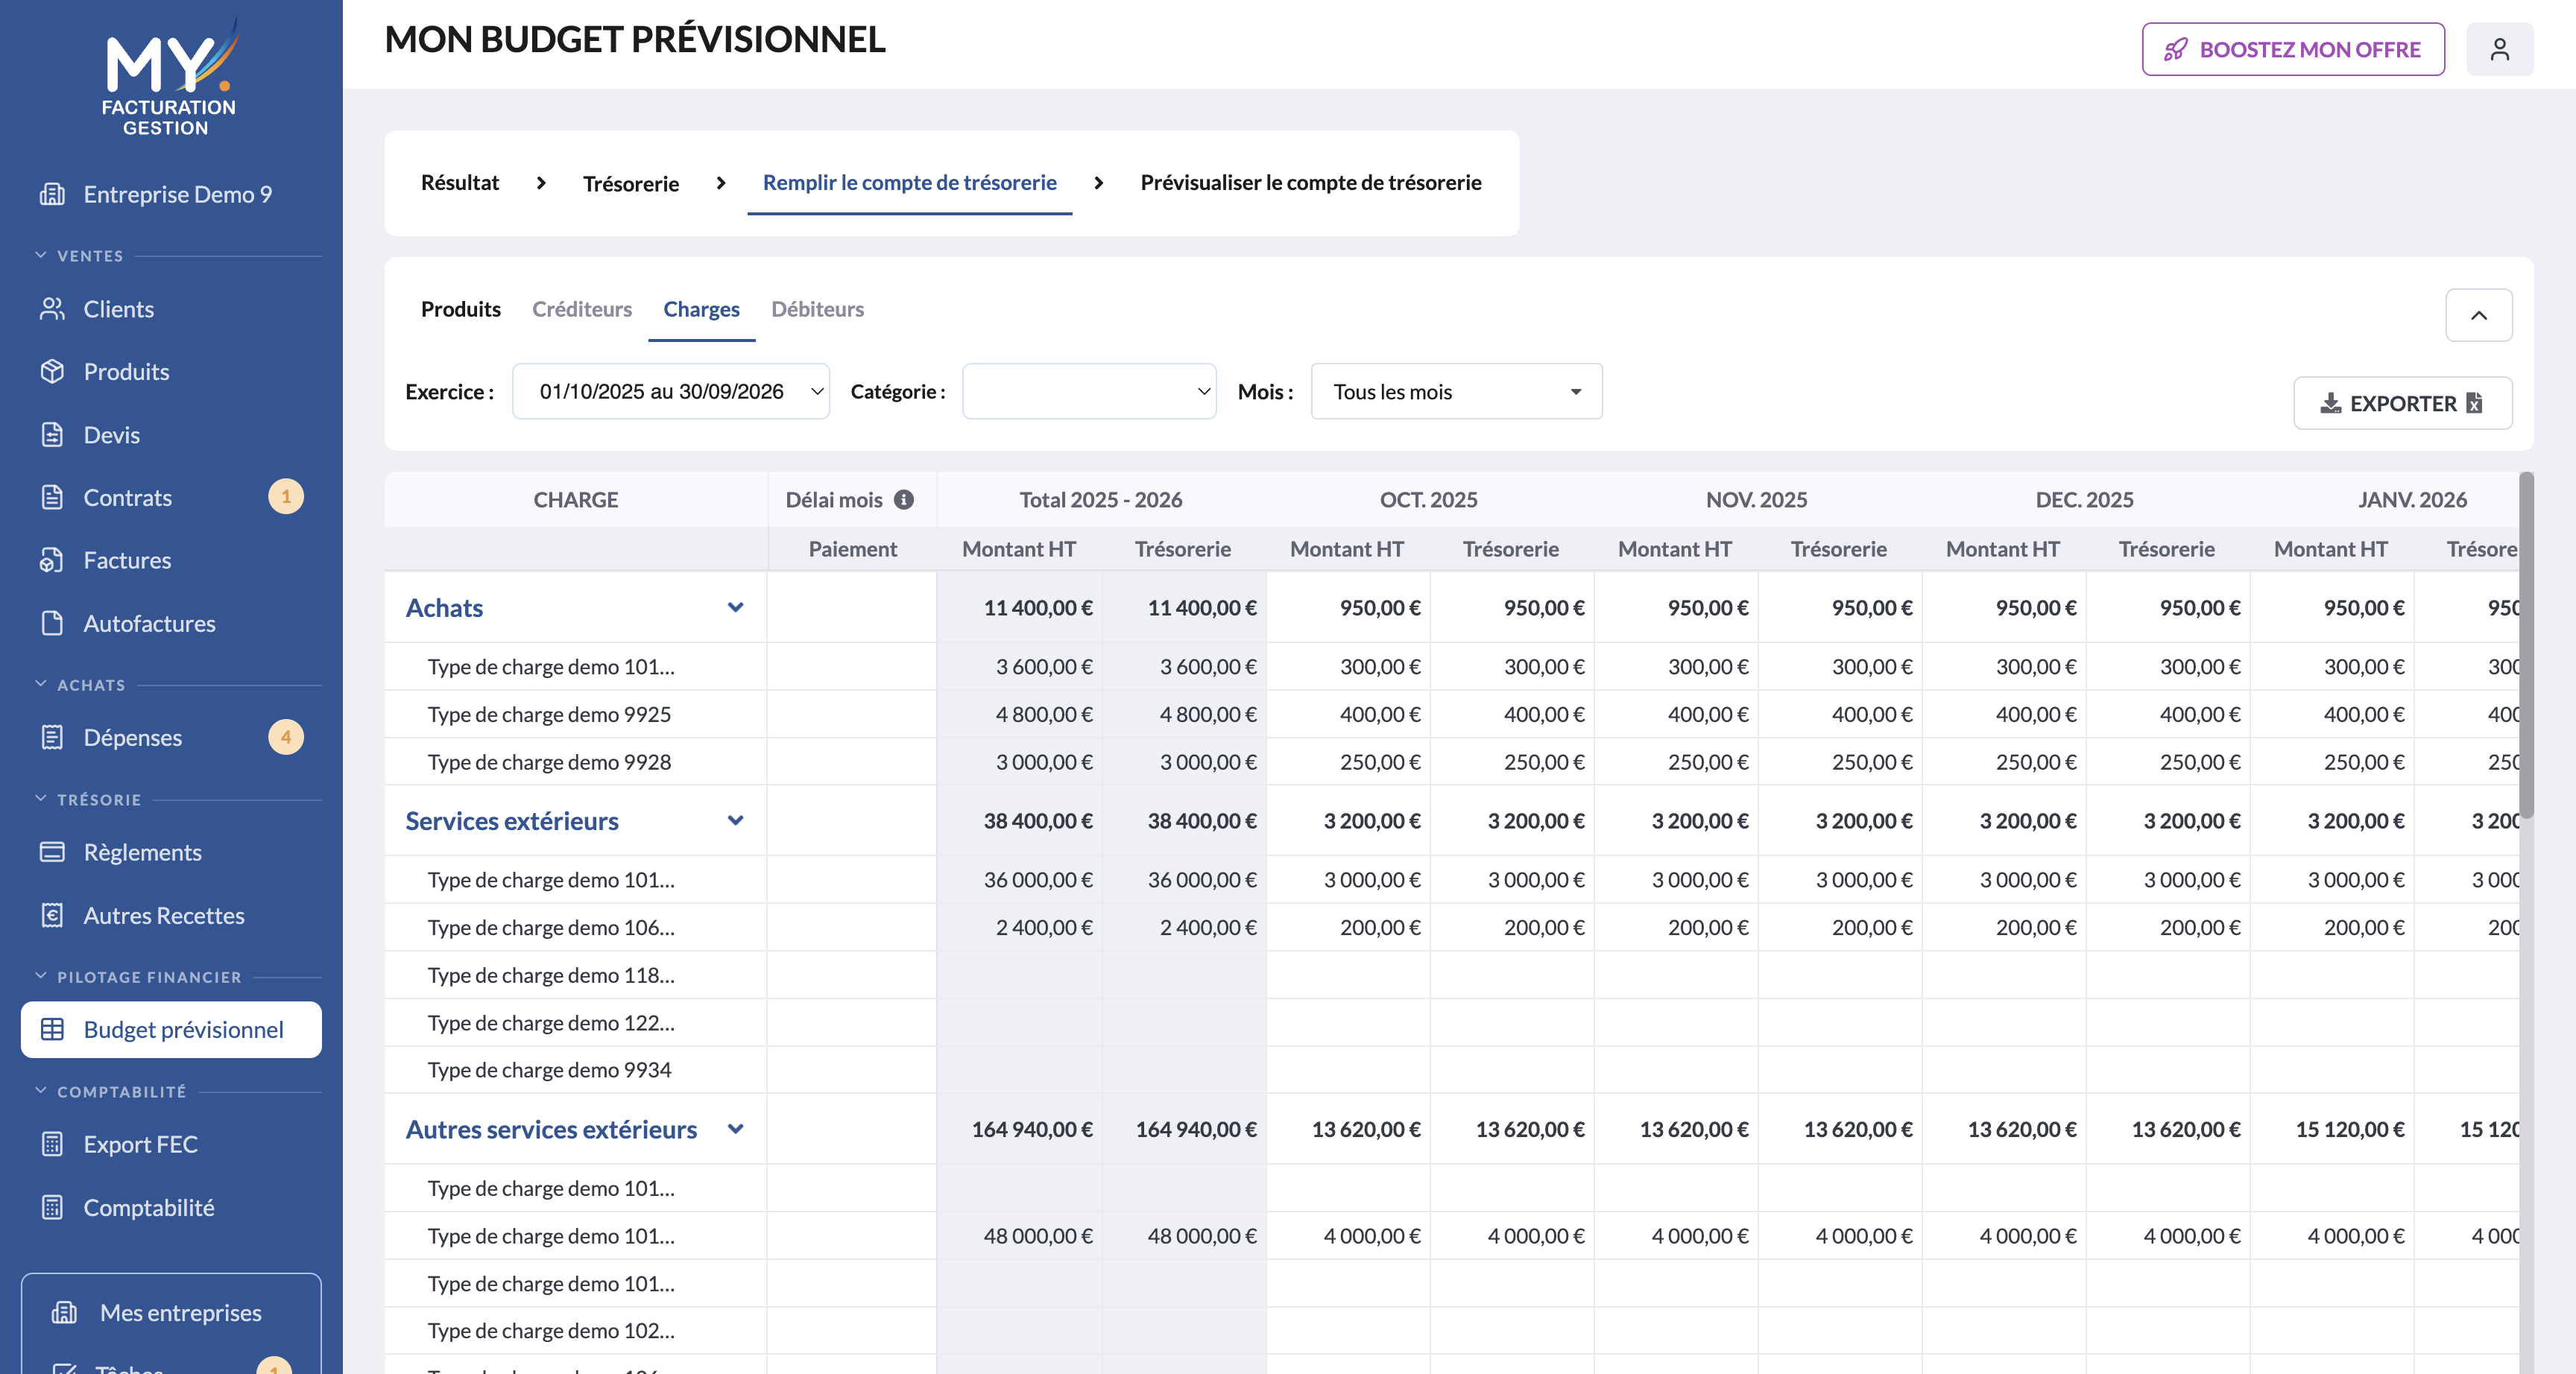This screenshot has width=2576, height=1374.
Task: Click the Type de charge demo 9934 row
Action: coord(549,1070)
